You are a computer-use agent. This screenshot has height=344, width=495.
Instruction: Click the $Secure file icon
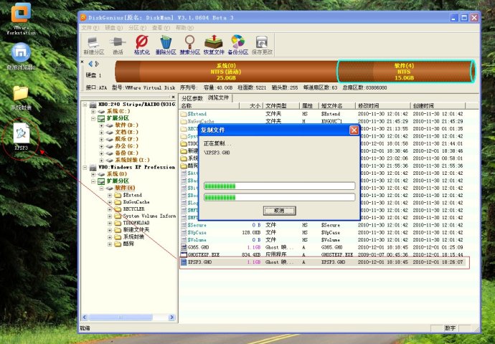(x=184, y=225)
